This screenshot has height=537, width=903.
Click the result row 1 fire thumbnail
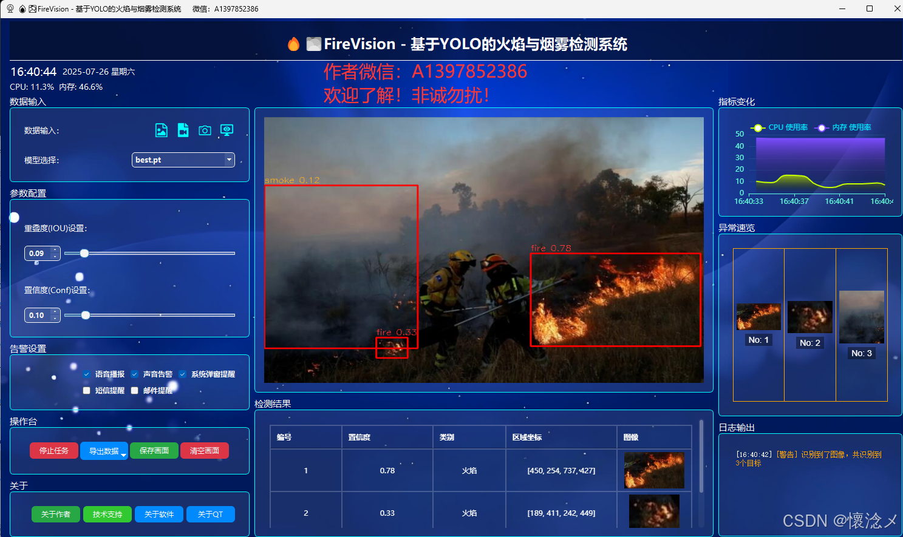654,470
